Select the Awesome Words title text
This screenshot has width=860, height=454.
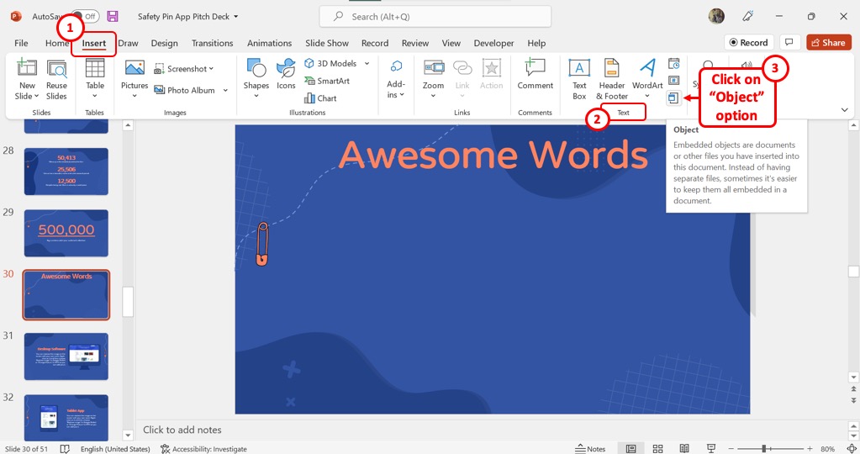click(493, 154)
